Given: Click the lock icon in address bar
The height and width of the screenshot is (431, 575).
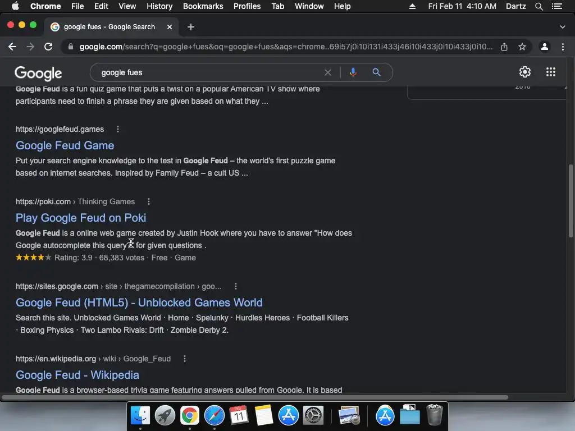Looking at the screenshot, I should pyautogui.click(x=71, y=47).
